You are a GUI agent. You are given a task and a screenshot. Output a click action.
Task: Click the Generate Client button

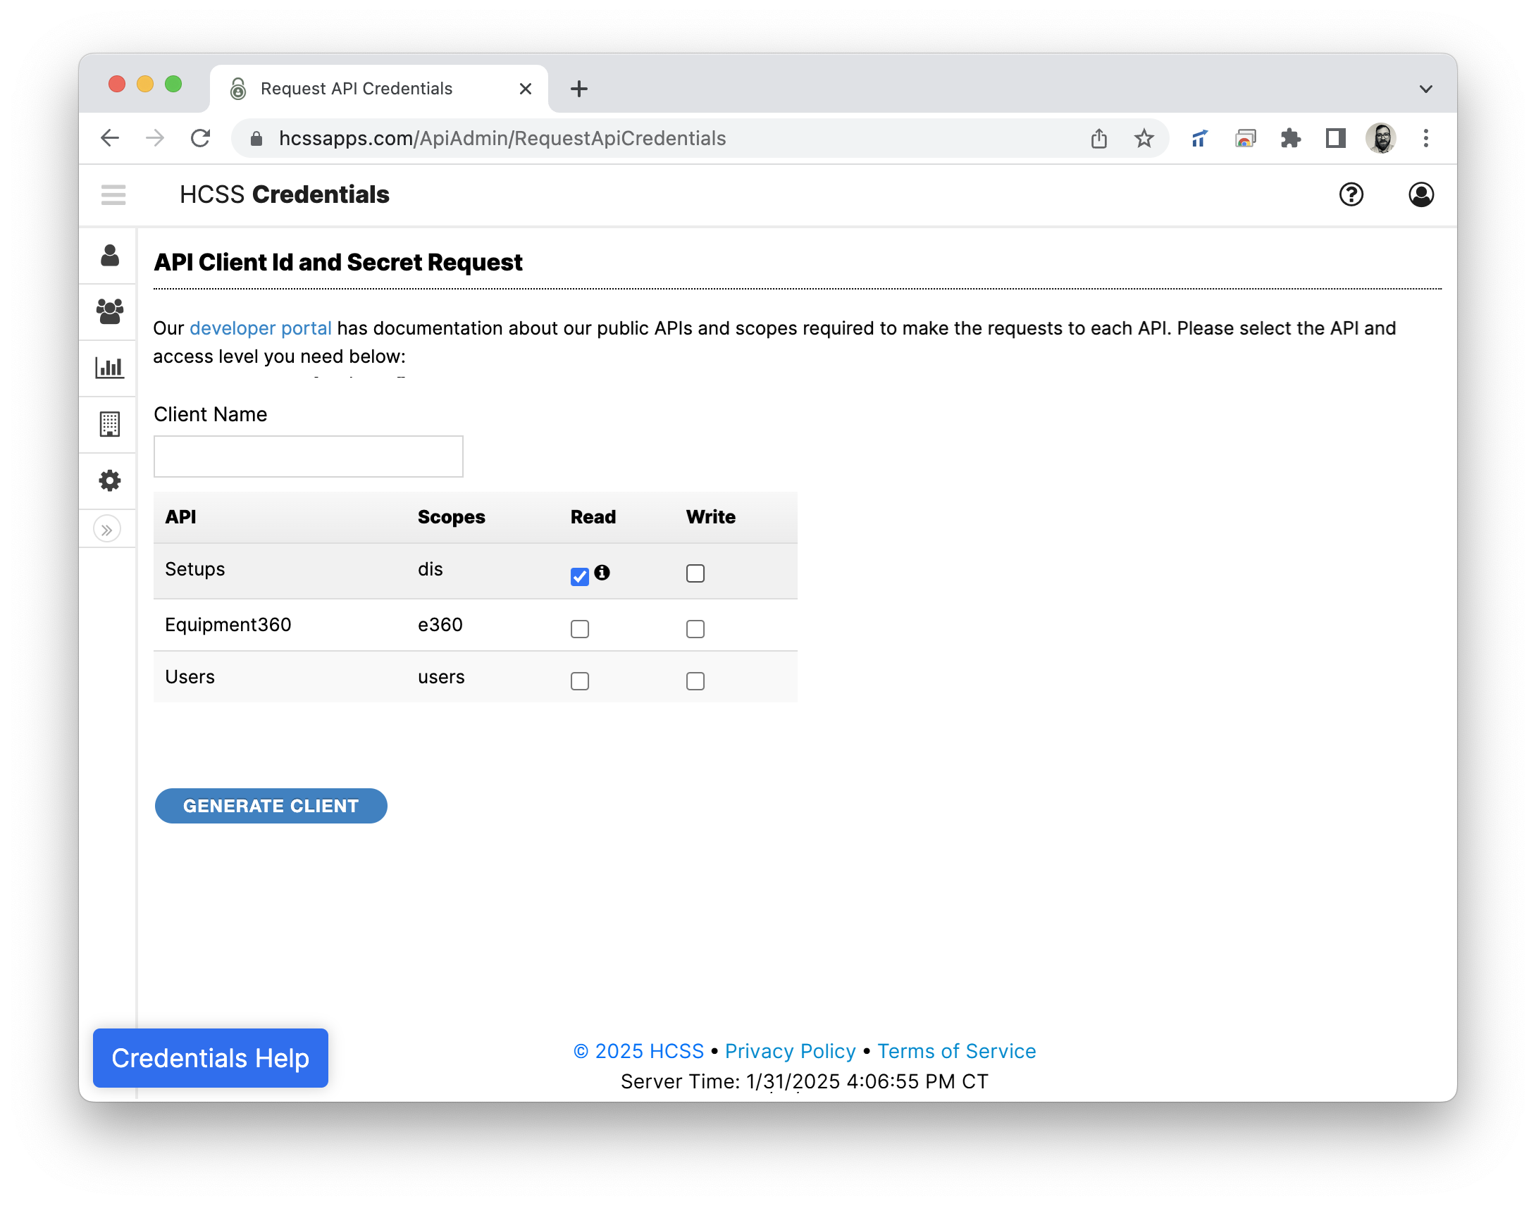pyautogui.click(x=271, y=806)
